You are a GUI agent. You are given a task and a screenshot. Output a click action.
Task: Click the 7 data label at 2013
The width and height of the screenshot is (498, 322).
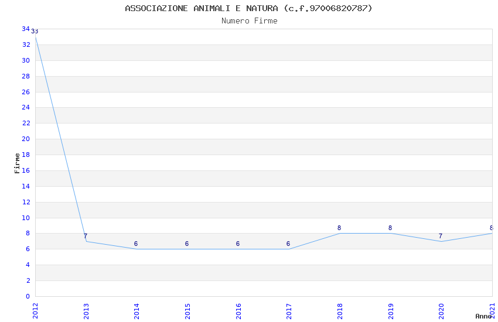[x=86, y=236]
